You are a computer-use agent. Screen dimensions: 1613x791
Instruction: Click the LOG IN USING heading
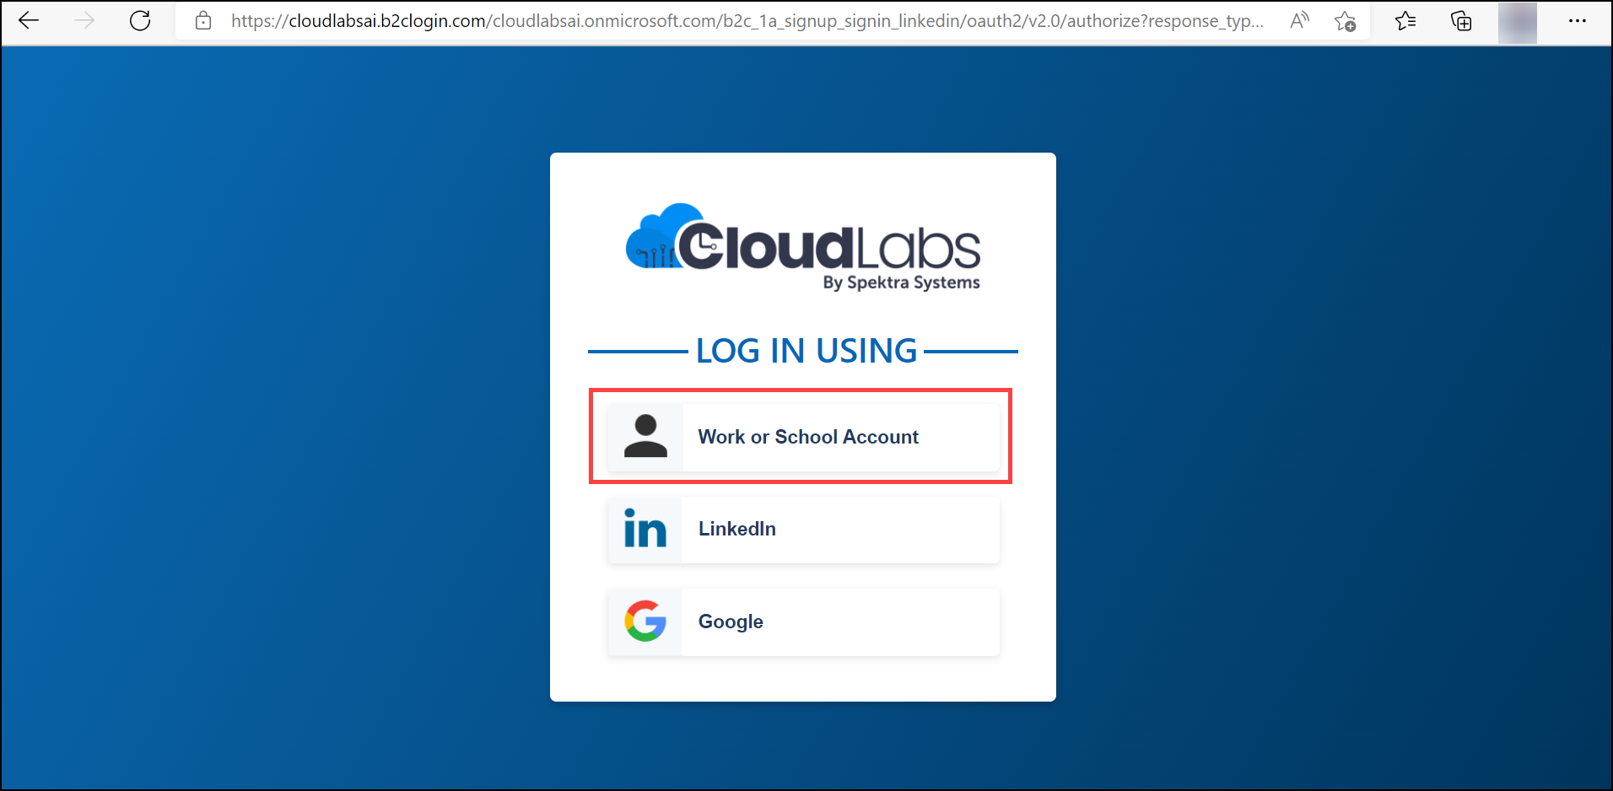[x=806, y=351]
